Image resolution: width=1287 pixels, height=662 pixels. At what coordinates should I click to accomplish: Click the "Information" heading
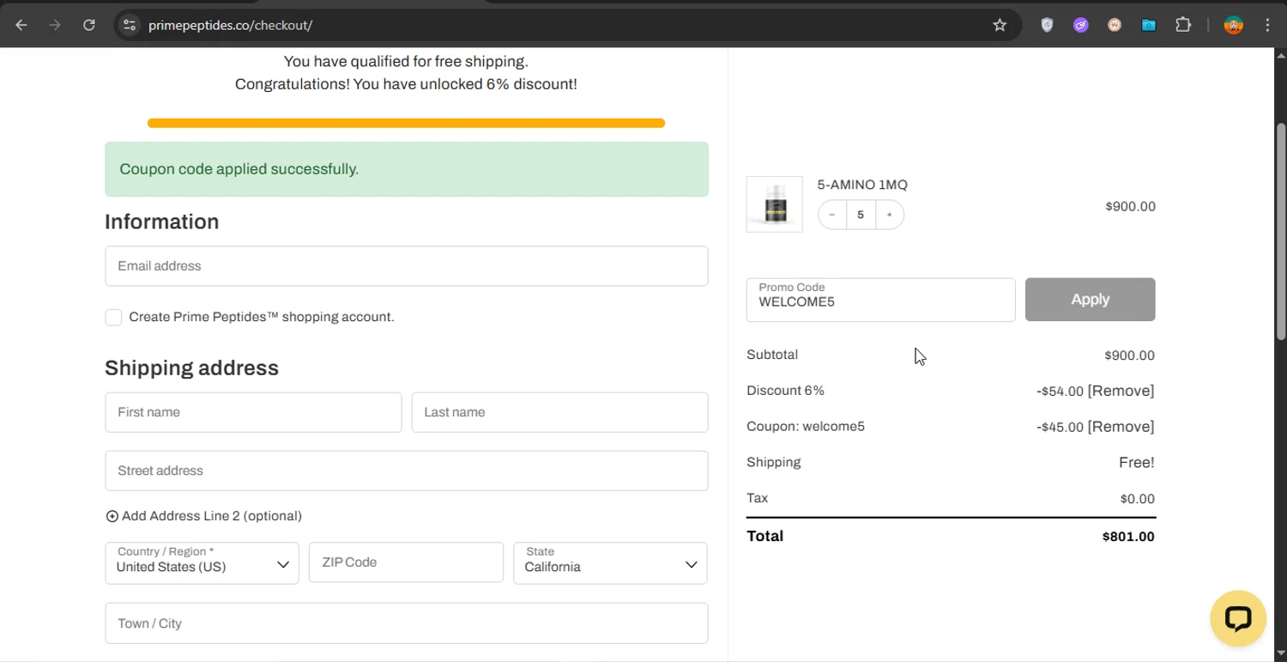click(x=161, y=222)
